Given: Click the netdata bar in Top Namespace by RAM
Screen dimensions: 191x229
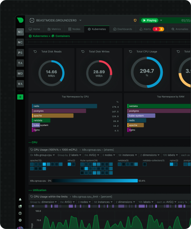Looking at the screenshot, I should click(x=159, y=106).
